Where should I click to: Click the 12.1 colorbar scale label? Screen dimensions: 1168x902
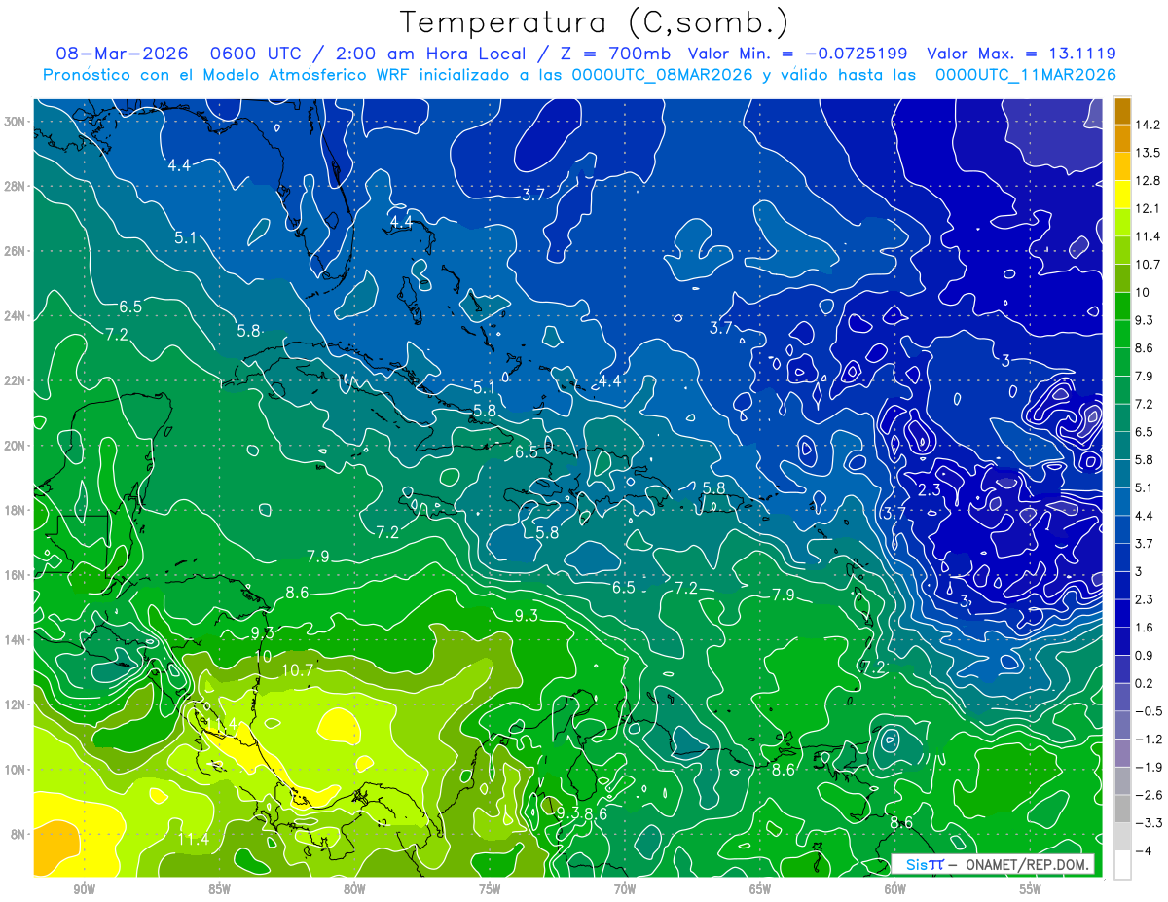[1149, 208]
